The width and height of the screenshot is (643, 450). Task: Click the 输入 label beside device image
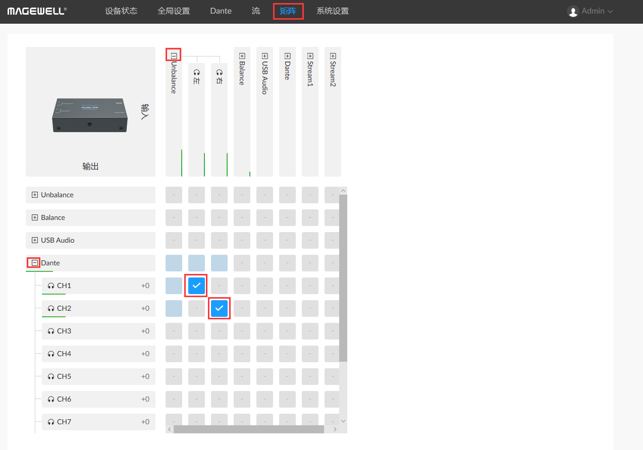145,111
